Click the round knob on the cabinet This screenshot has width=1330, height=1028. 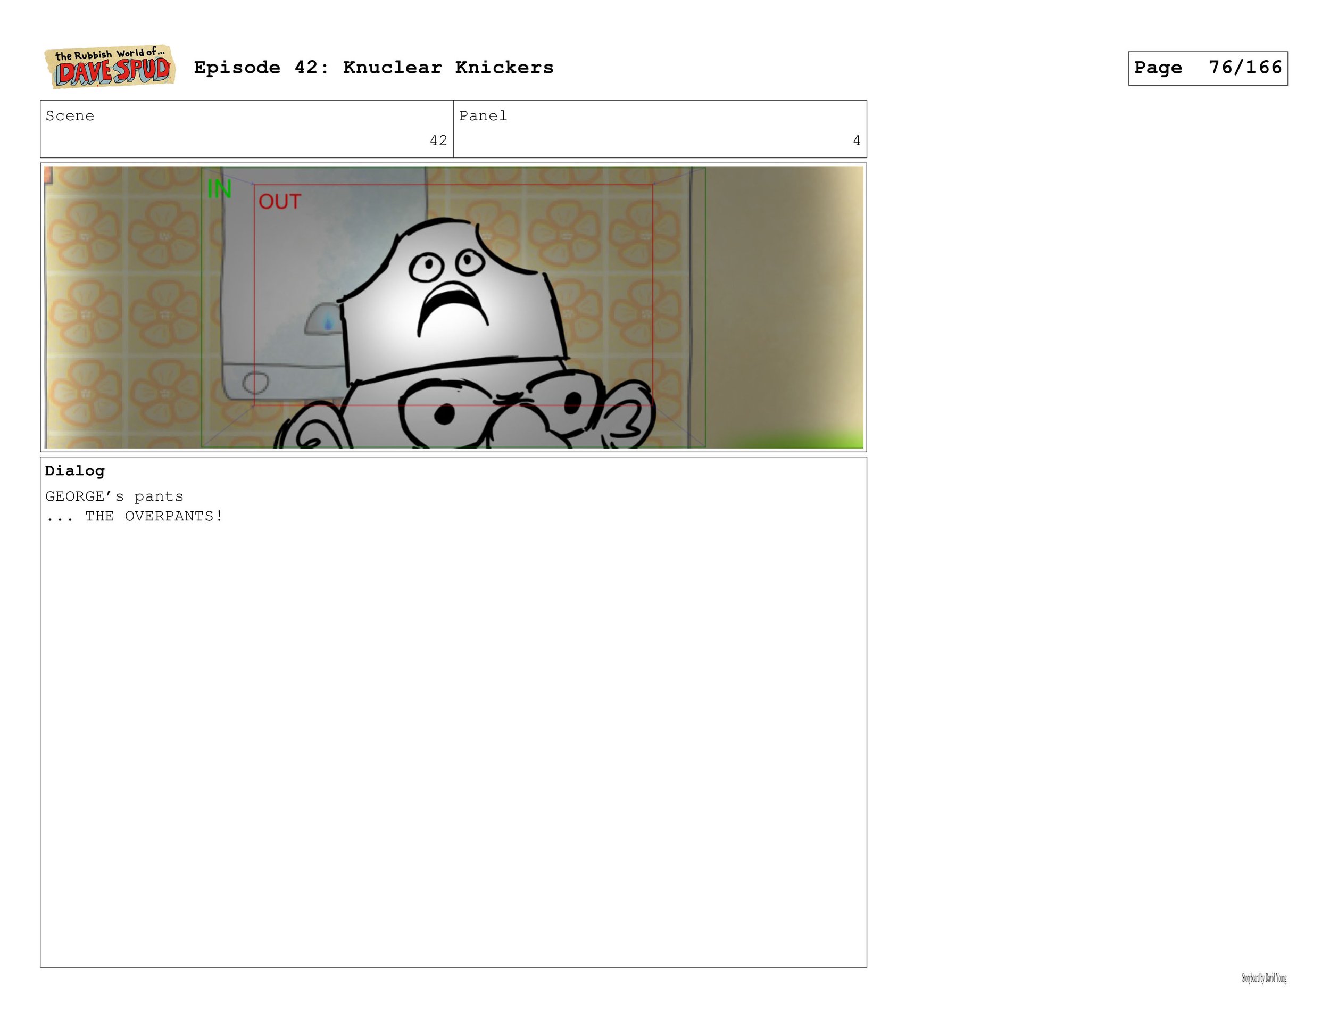[255, 383]
